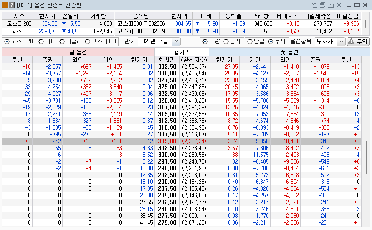Click call foreign value +1,295

pos(84,74)
